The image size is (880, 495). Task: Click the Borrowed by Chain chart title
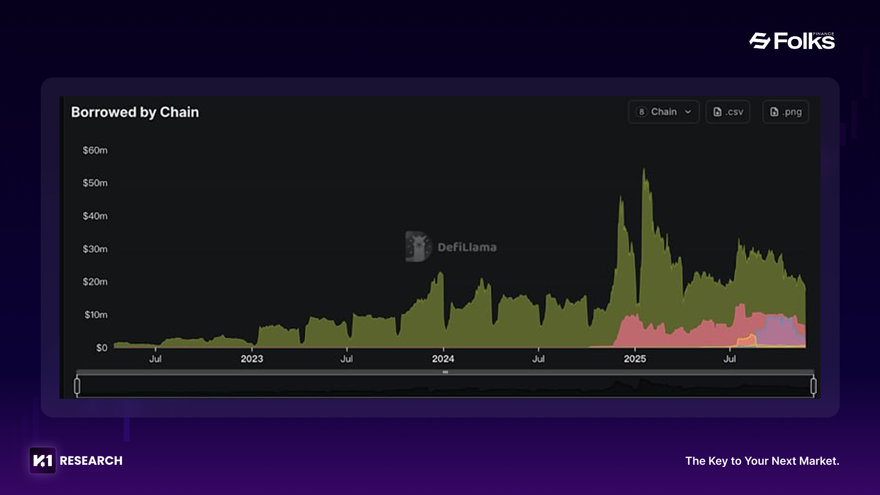(x=135, y=112)
